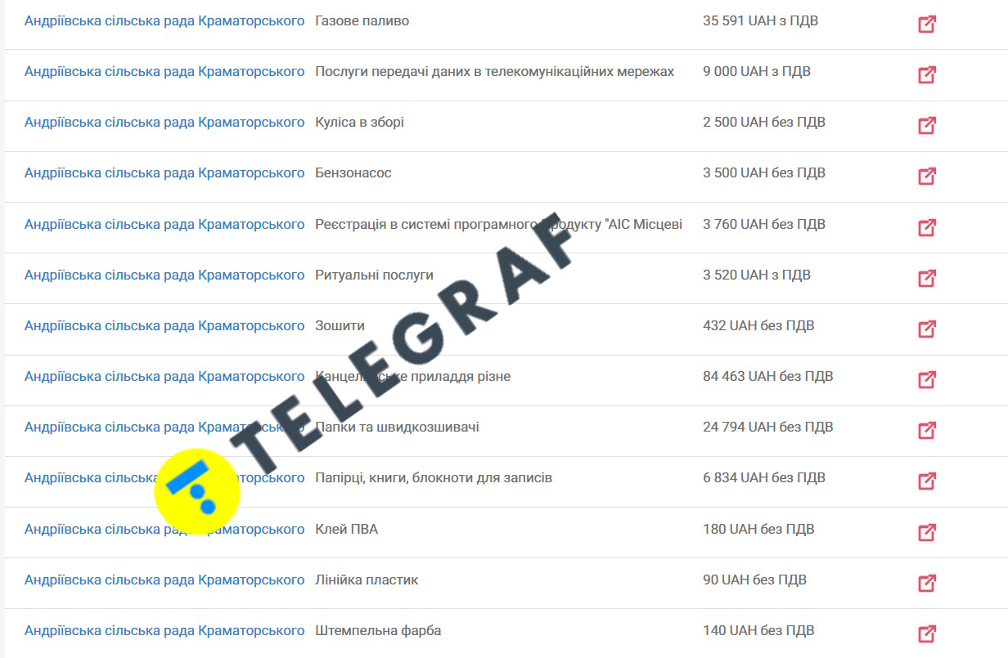Click the council link in Бензонасос row

click(164, 173)
